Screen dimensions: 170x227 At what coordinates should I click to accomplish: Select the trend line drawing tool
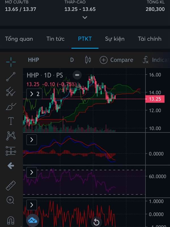click(x=11, y=76)
